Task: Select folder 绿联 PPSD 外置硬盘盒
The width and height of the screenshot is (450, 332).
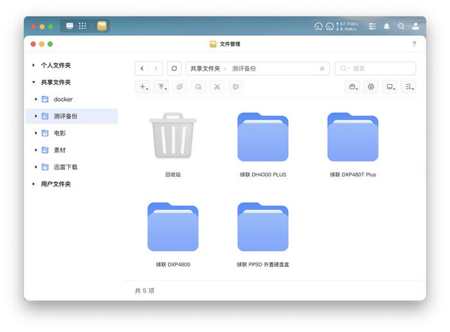Action: pos(263,227)
